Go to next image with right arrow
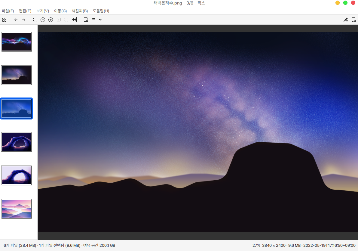 [x=24, y=20]
